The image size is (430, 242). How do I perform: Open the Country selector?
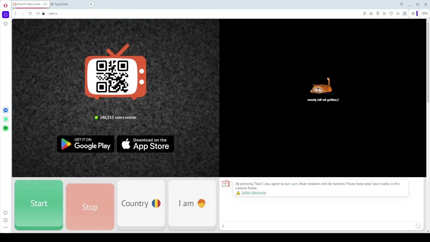pyautogui.click(x=141, y=203)
